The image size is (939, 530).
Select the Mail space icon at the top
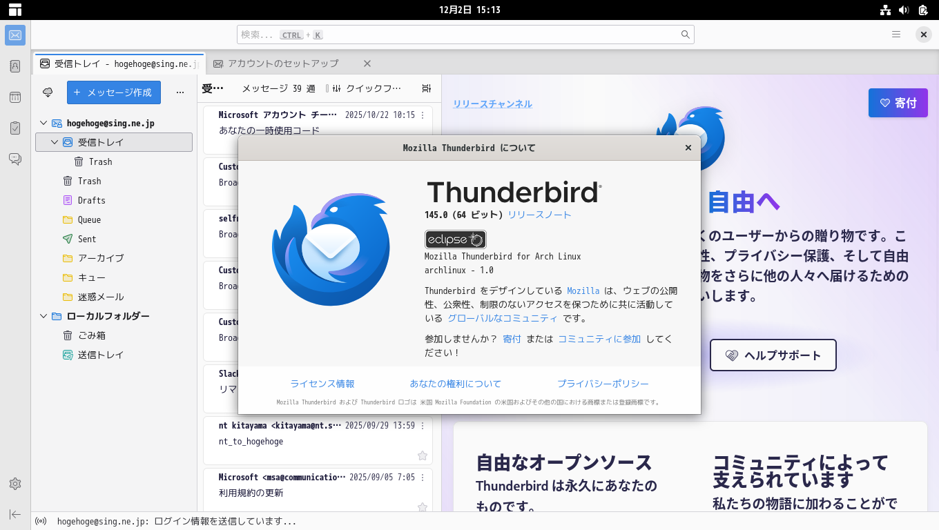14,35
